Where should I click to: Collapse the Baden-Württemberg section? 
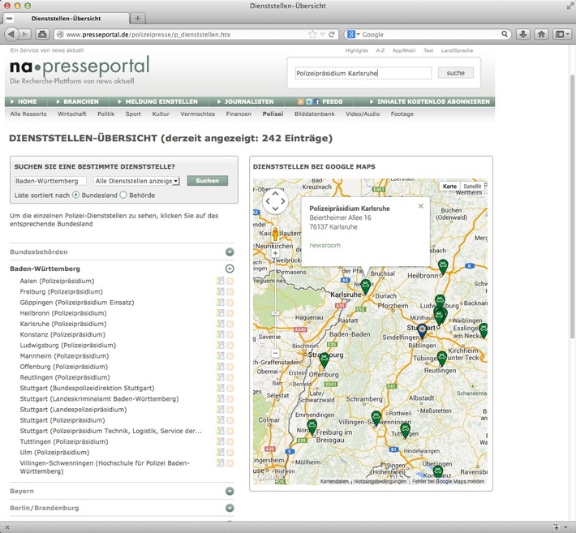(230, 269)
